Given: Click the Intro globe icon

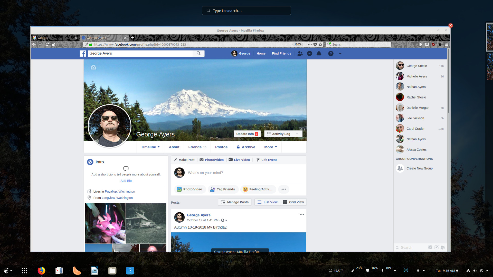Looking at the screenshot, I should tap(90, 162).
